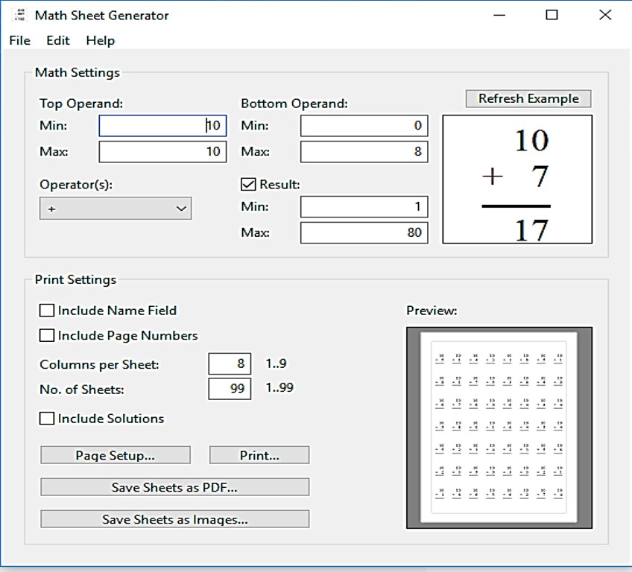Click the sheet preview thumbnail

(x=499, y=428)
